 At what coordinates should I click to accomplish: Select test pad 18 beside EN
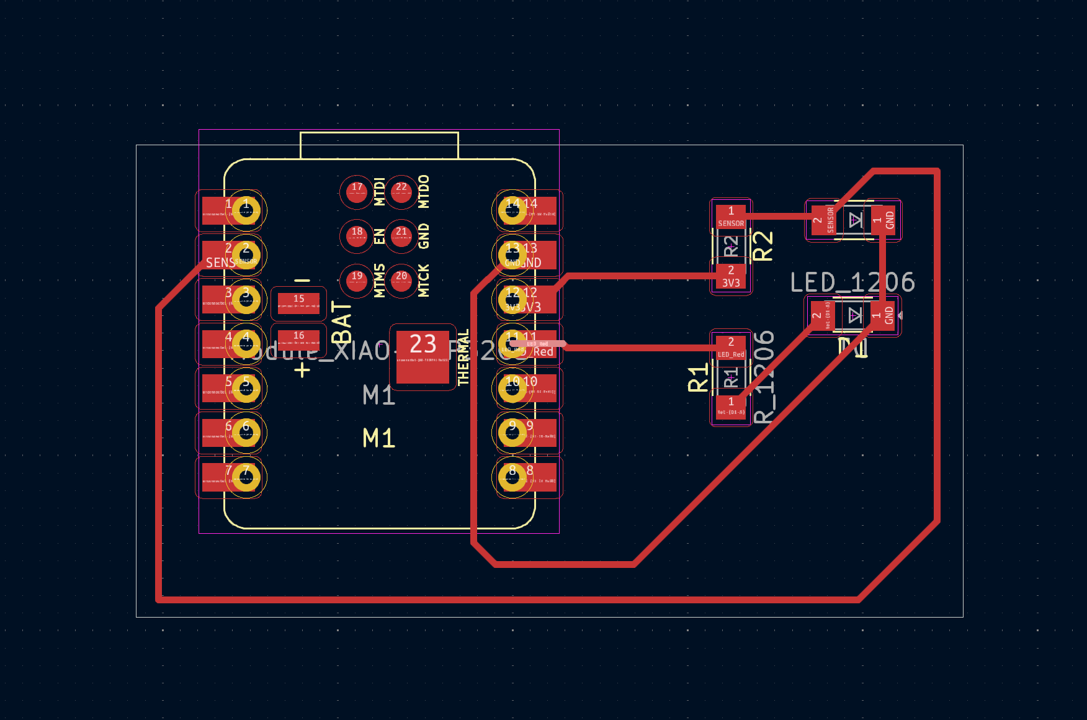[357, 236]
